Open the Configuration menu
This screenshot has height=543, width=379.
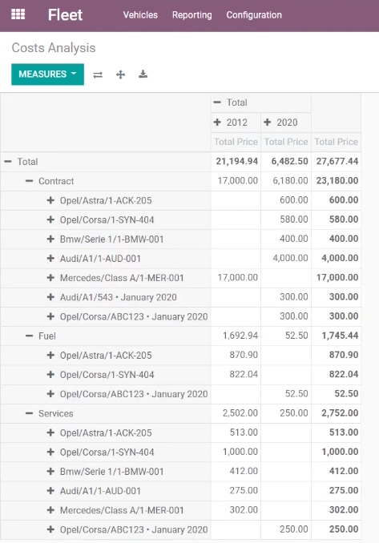[254, 15]
